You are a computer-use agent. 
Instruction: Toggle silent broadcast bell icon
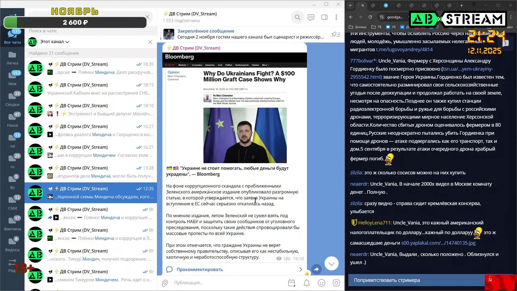(x=307, y=283)
